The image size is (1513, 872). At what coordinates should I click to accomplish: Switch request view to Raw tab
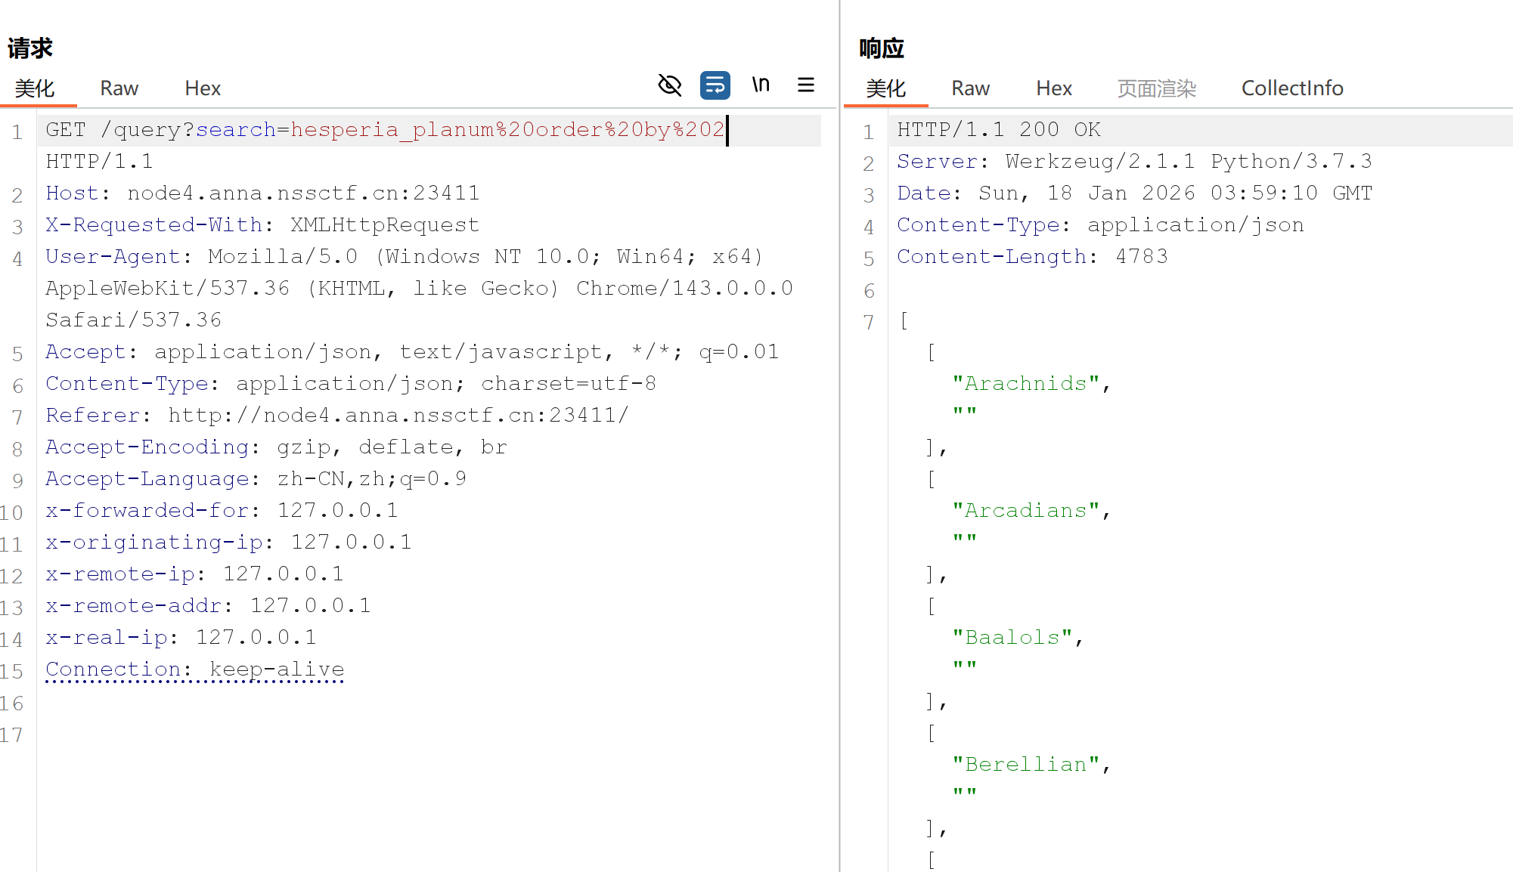point(119,88)
